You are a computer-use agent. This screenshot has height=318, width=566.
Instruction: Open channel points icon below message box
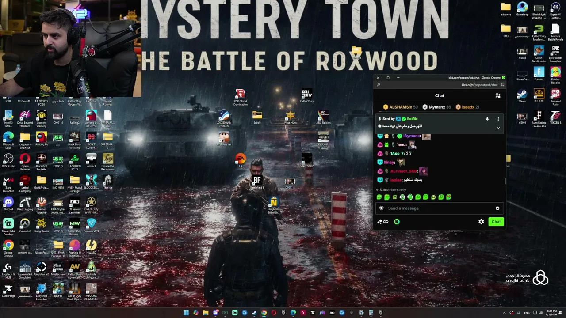click(382, 222)
